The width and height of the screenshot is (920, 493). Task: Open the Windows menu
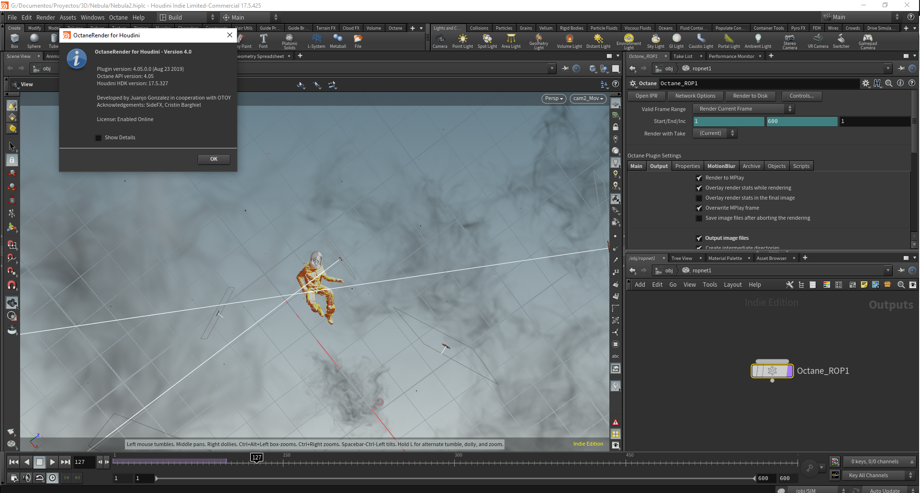coord(92,18)
